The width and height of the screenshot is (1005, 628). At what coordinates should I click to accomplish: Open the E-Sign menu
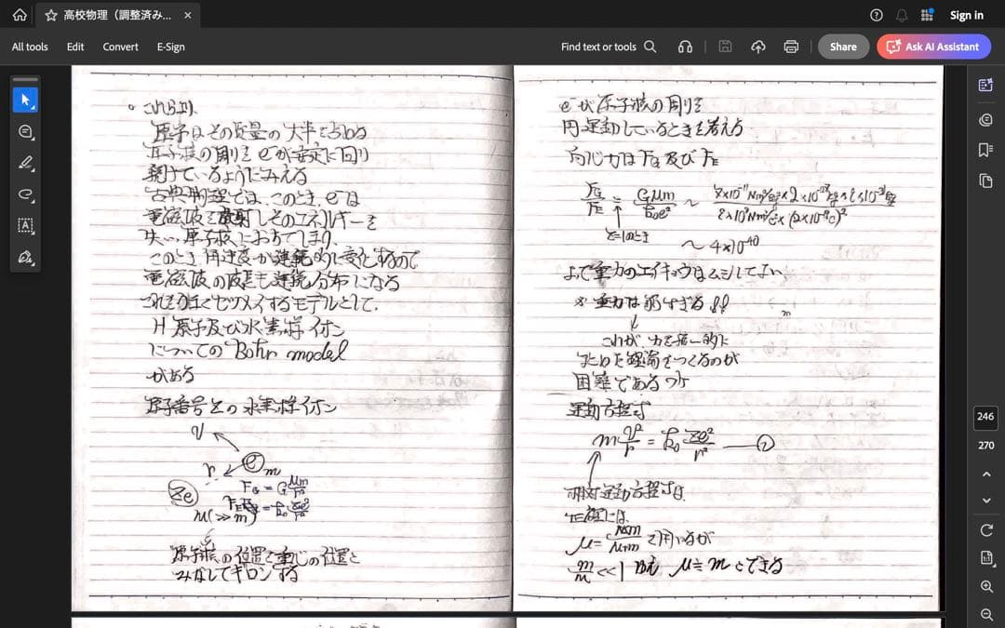pos(170,46)
